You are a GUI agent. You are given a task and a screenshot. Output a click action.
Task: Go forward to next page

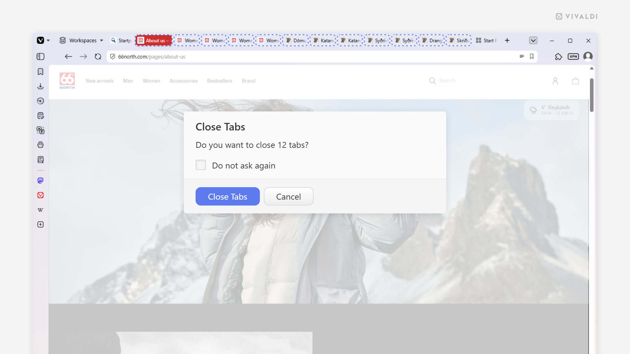83,57
